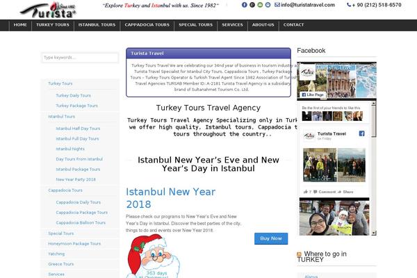The height and width of the screenshot is (278, 417).
Task: Open the ISTANBUL TOURS menu
Action: tap(97, 25)
